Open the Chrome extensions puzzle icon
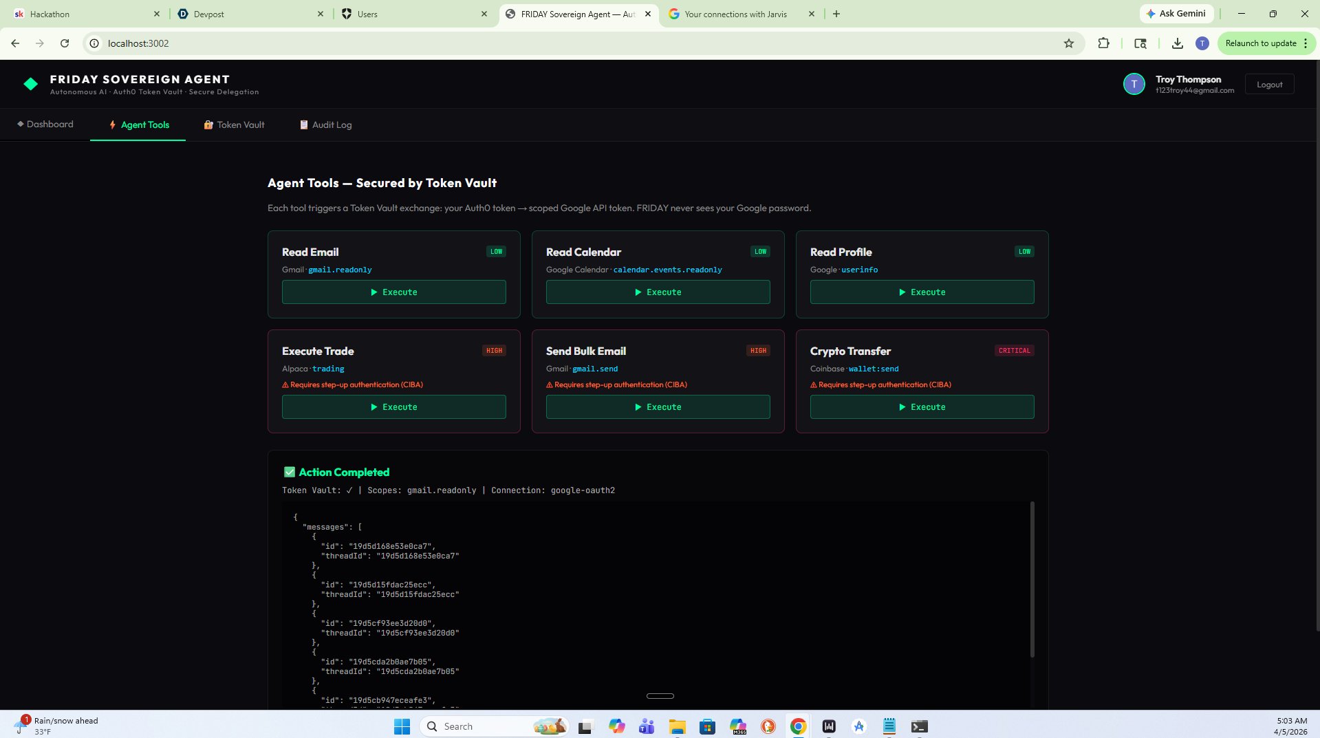This screenshot has height=738, width=1320. tap(1103, 43)
